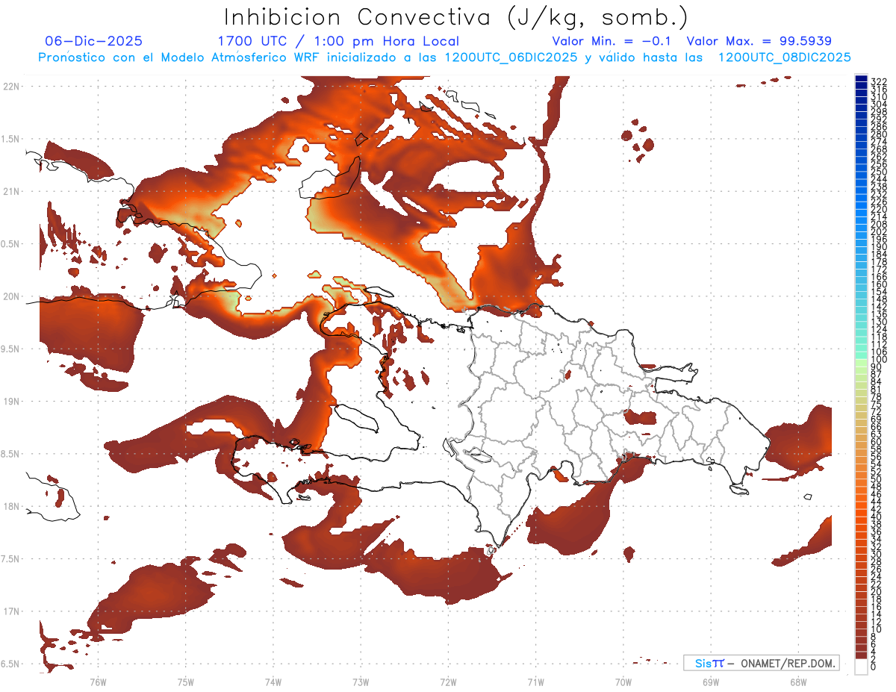Click the 'Valor Max. = 99.5939' readout

tap(759, 41)
